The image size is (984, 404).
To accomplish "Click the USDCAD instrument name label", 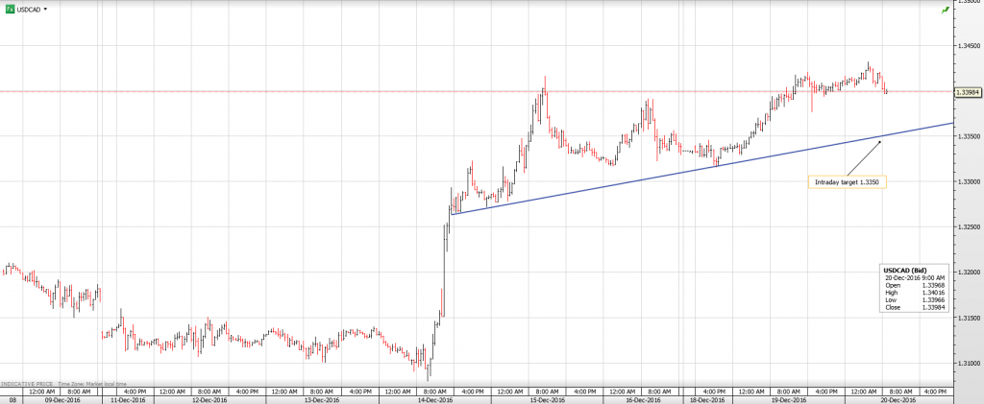I will point(29,10).
